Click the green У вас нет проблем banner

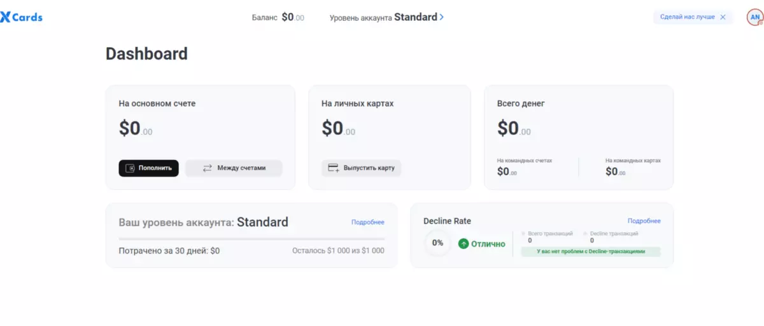coord(591,252)
